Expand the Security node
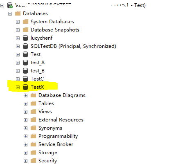187x164 pixels. tap(25, 161)
